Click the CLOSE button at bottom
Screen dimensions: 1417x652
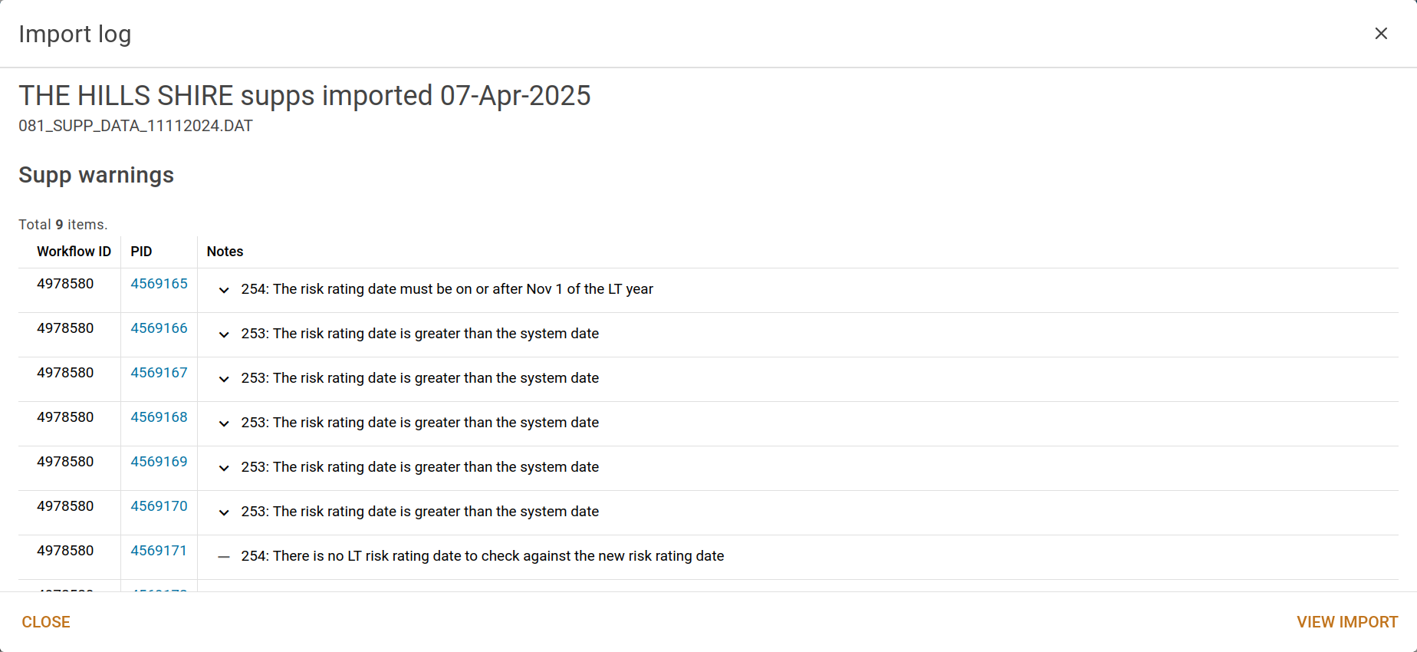[46, 622]
